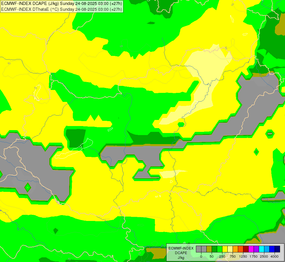Click the dark green legend swatch

pyautogui.click(x=214, y=249)
